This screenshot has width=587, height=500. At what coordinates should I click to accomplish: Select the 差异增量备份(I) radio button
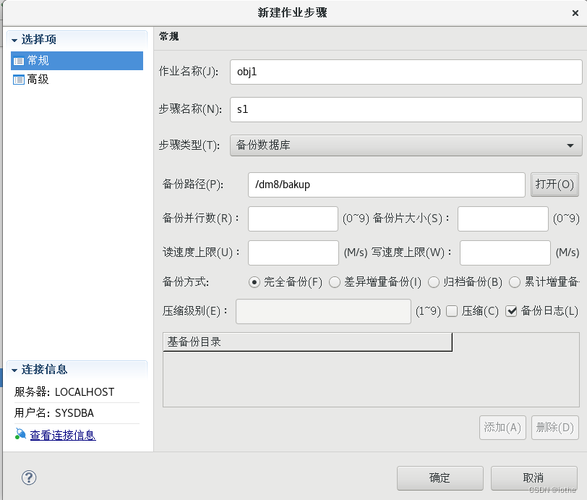coord(335,282)
